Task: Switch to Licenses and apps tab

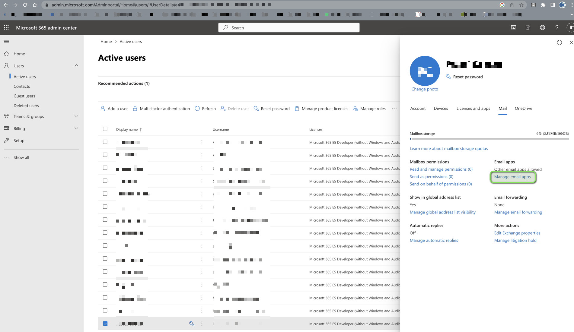Action: 473,108
